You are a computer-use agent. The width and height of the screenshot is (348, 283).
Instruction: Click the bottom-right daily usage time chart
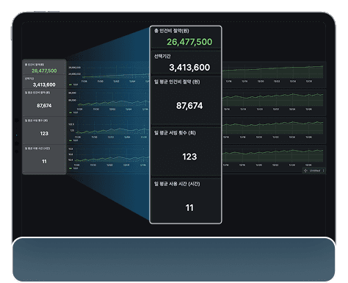point(274,157)
